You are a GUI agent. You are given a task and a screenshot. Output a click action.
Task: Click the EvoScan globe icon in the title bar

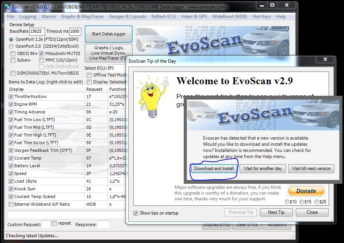click(x=7, y=7)
